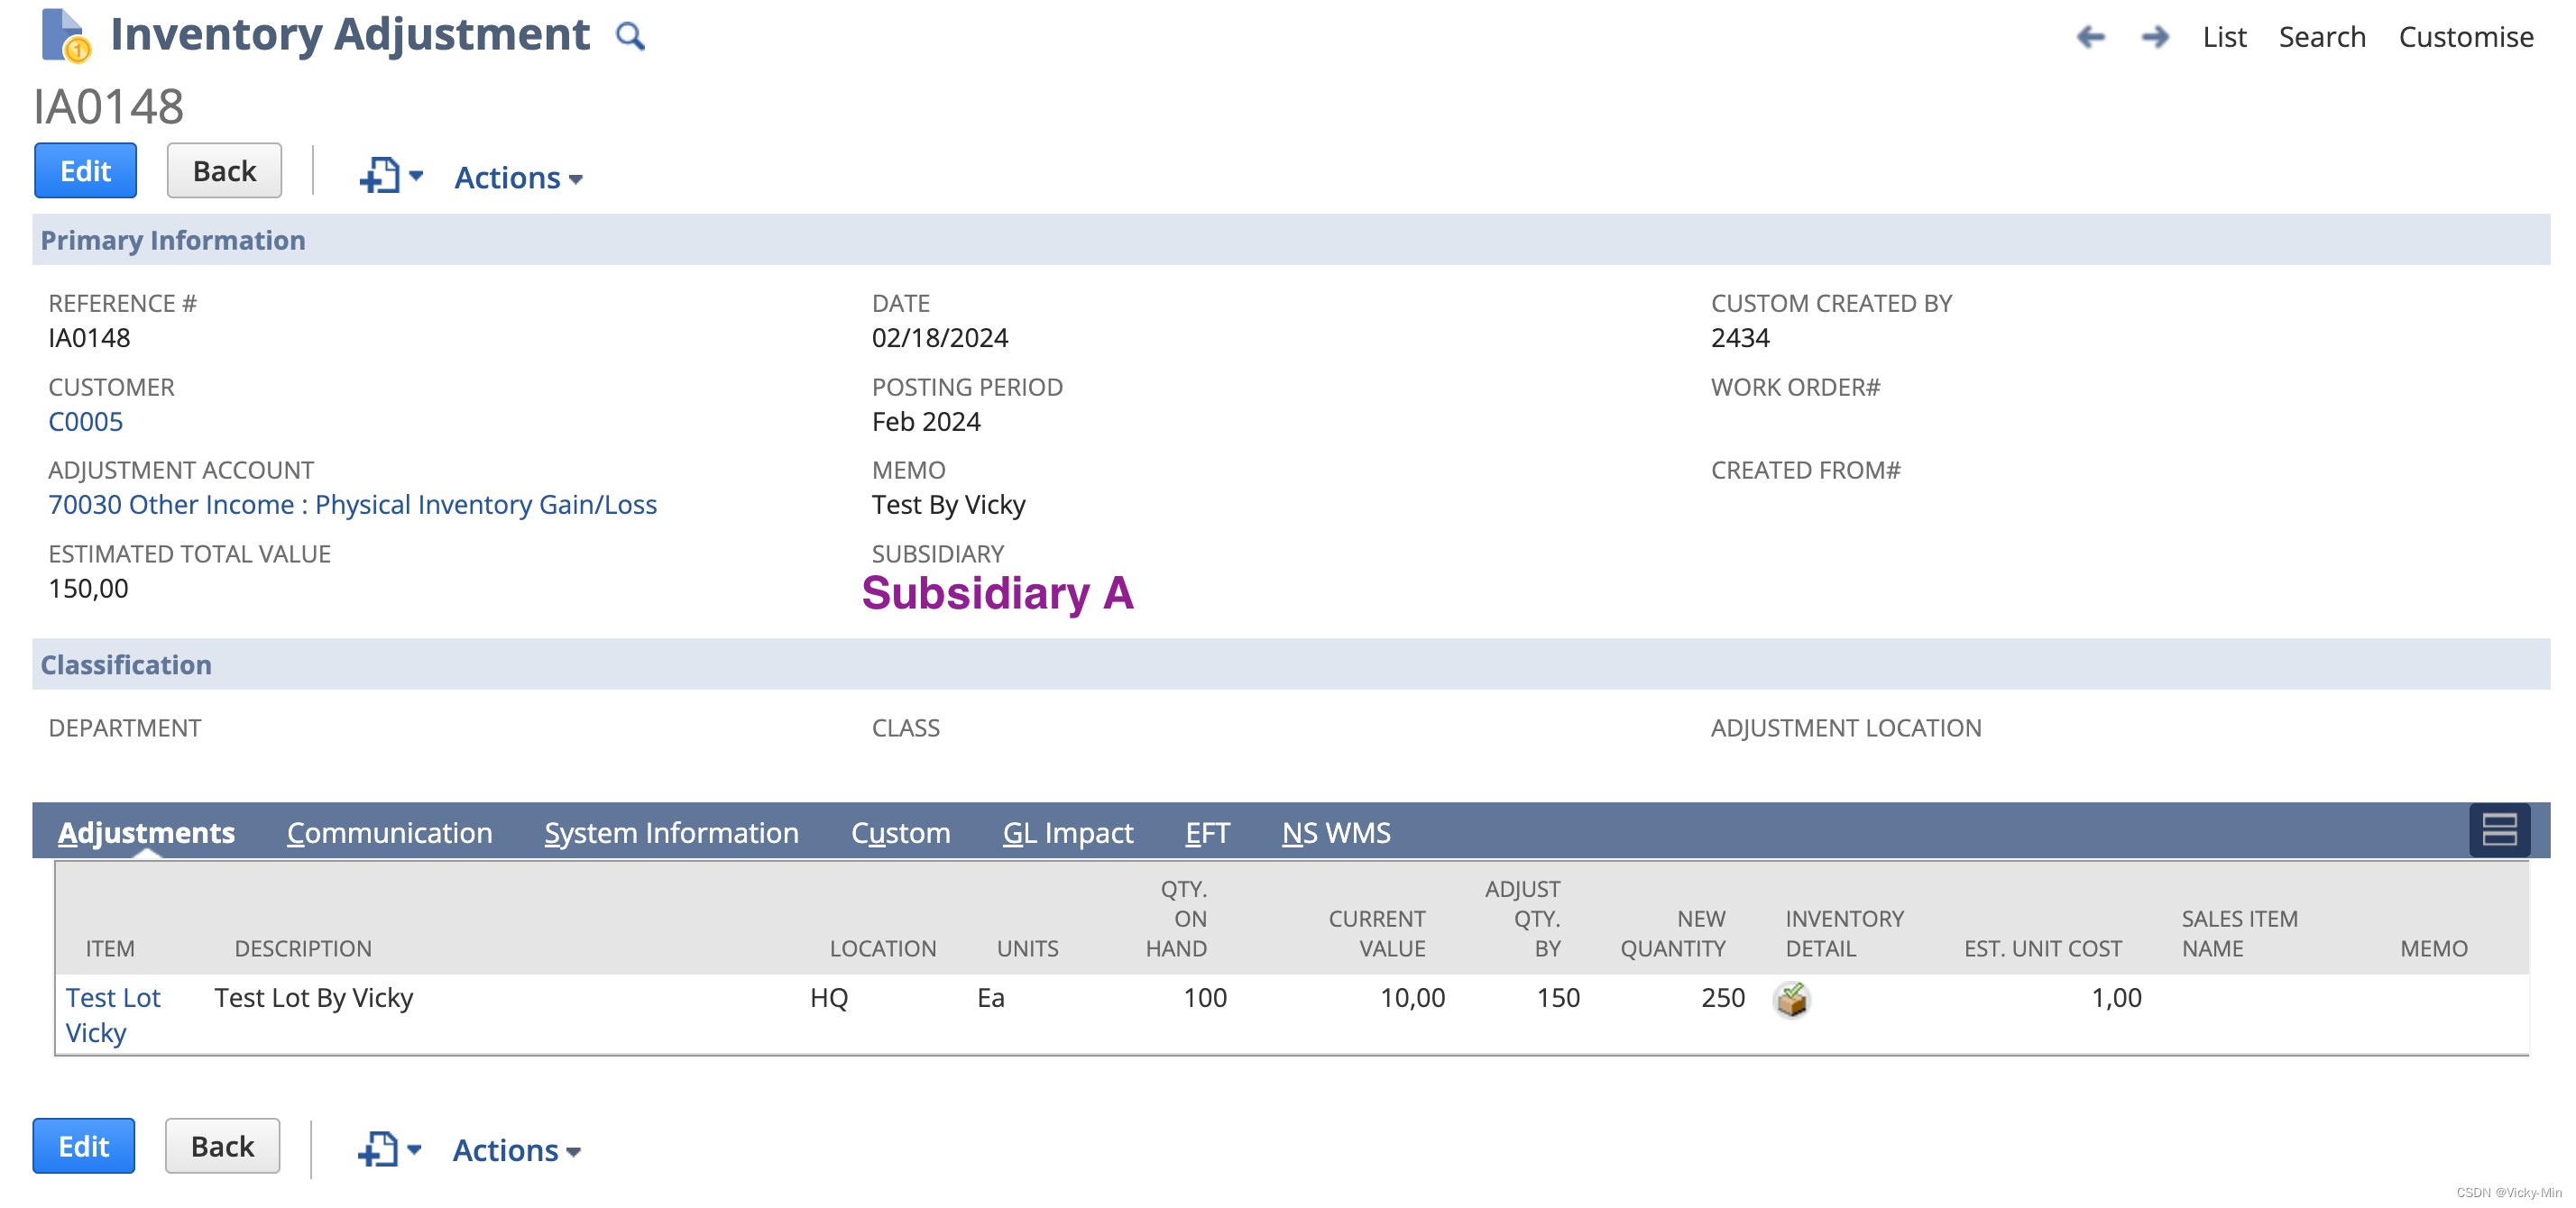Click Customise in the top right

pyautogui.click(x=2466, y=37)
